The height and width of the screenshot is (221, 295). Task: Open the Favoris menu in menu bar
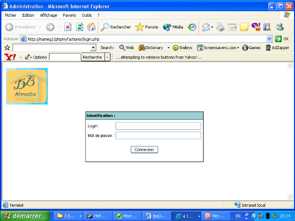coord(69,15)
